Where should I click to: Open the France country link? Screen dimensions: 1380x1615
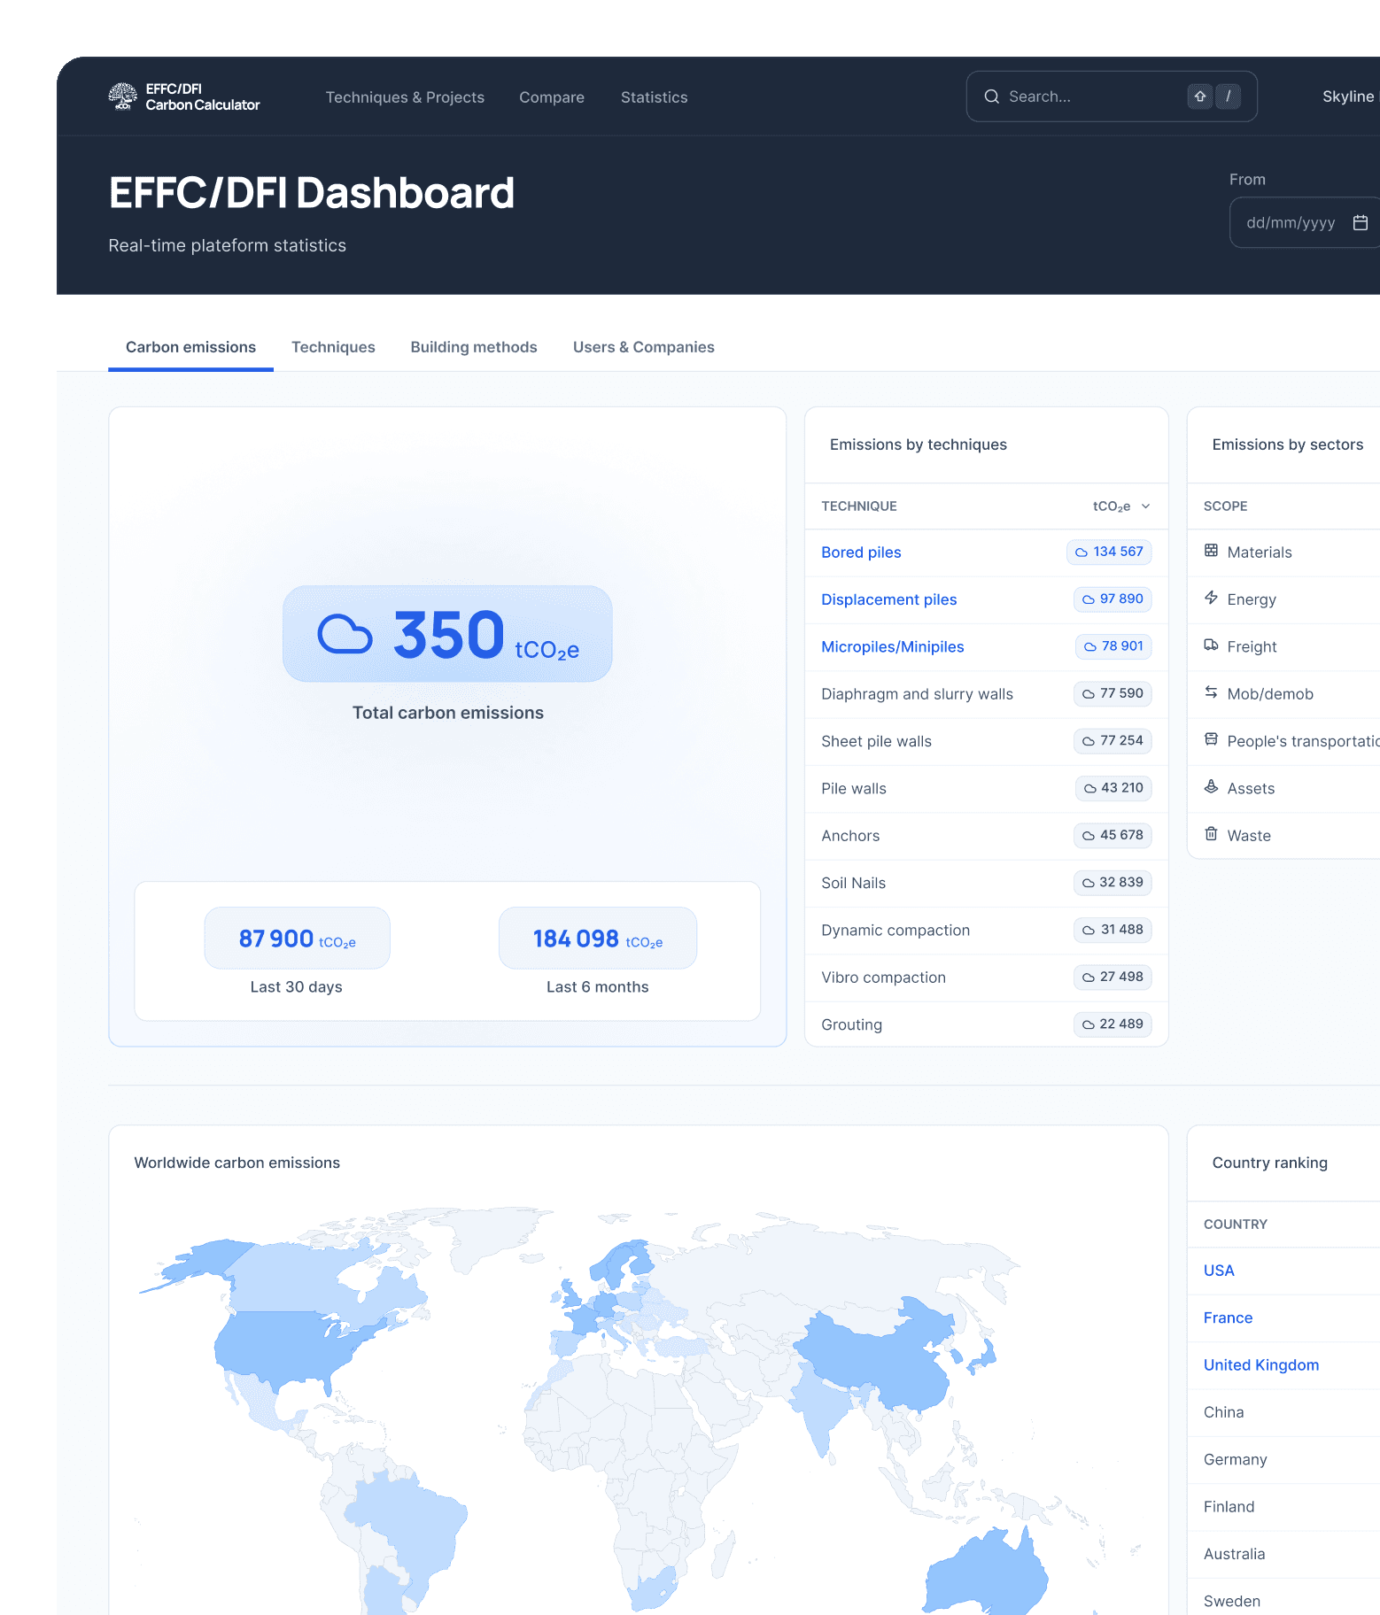[x=1228, y=1317]
